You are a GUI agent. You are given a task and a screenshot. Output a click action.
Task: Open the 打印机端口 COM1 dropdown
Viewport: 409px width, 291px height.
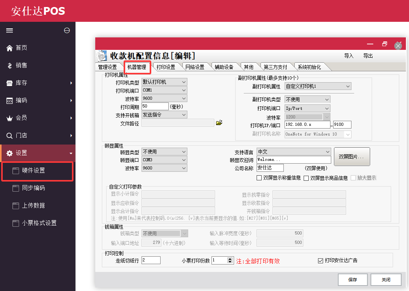tap(164, 90)
